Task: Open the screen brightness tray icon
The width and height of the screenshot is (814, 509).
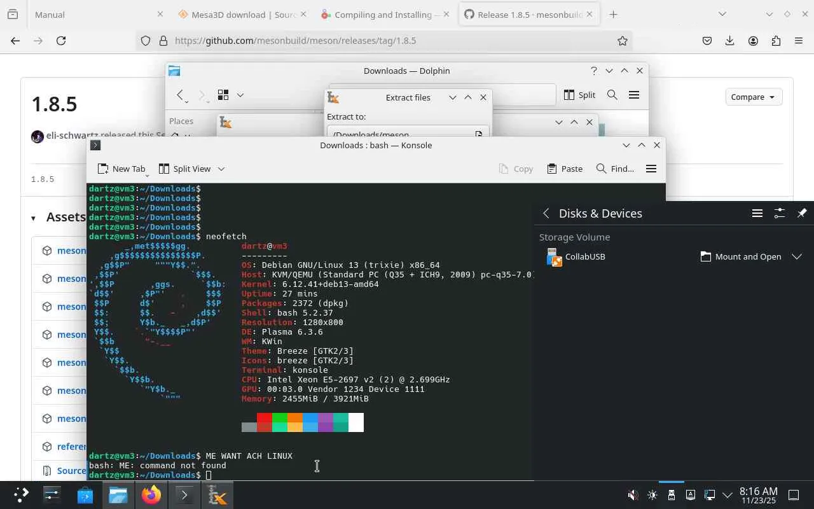Action: (652, 494)
